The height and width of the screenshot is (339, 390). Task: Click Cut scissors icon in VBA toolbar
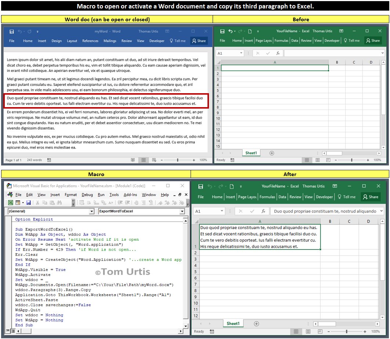pos(37,203)
